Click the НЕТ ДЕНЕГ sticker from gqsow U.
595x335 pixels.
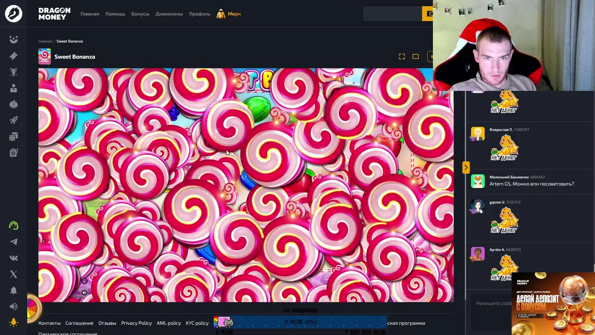(x=504, y=221)
